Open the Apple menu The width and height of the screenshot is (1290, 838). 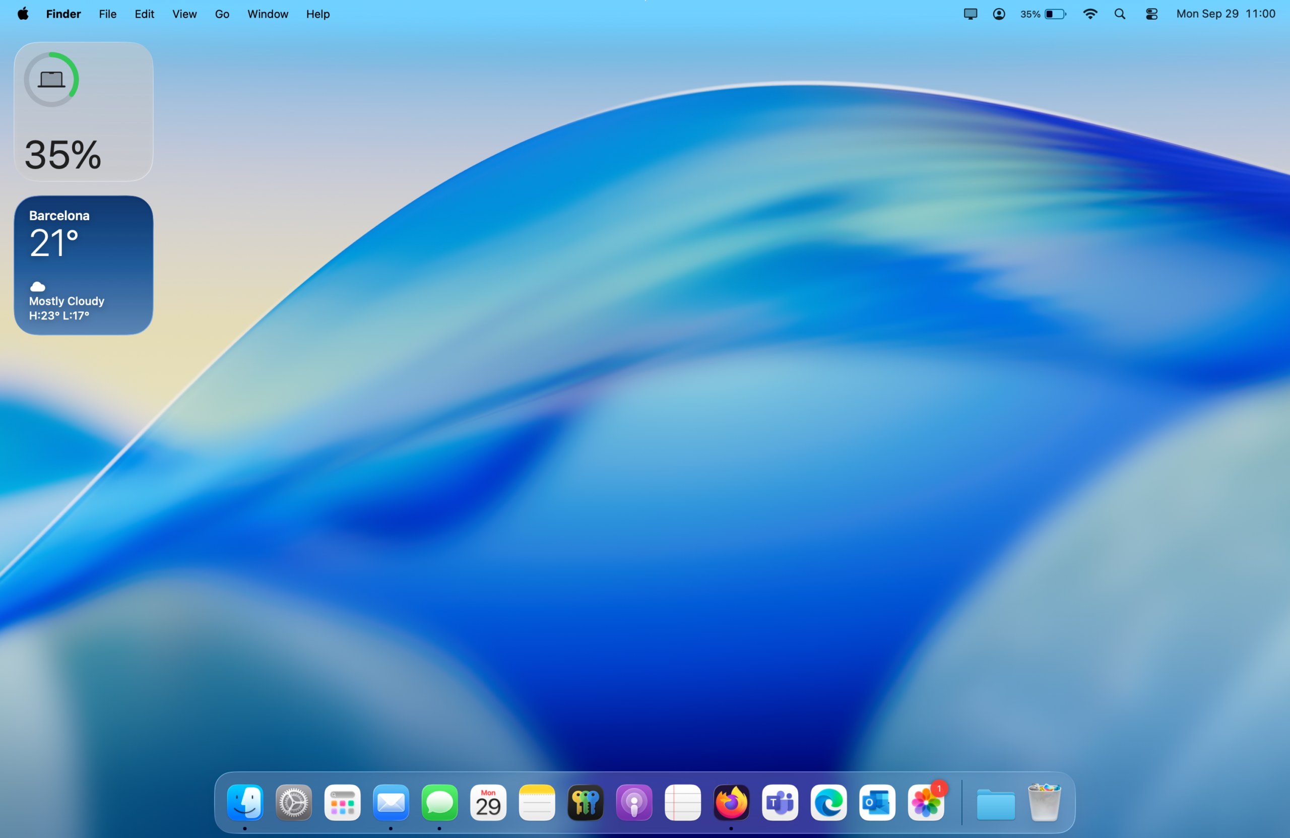pyautogui.click(x=23, y=14)
